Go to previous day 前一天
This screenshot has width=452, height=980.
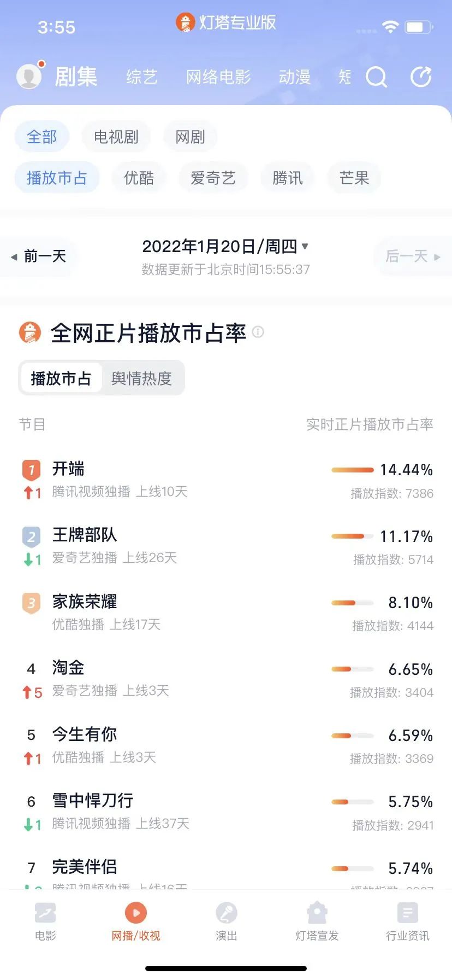39,256
